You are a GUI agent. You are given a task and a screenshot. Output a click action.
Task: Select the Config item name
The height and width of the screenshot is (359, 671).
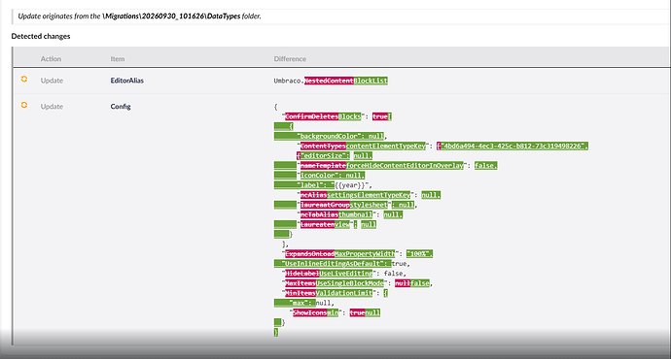coord(121,107)
